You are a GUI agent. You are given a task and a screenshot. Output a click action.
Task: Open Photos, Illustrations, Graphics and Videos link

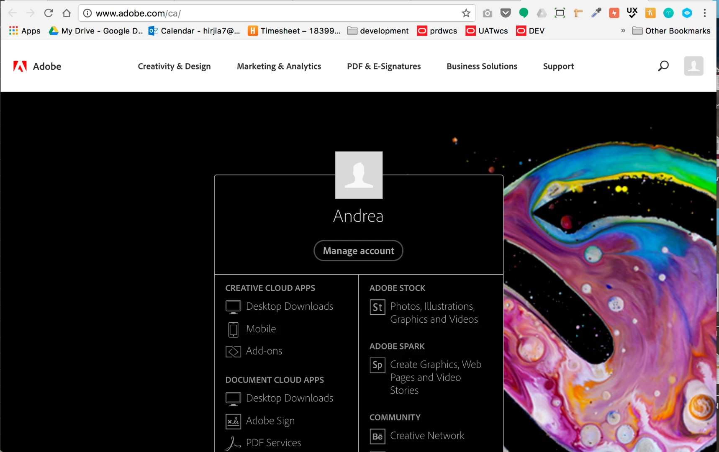(434, 313)
